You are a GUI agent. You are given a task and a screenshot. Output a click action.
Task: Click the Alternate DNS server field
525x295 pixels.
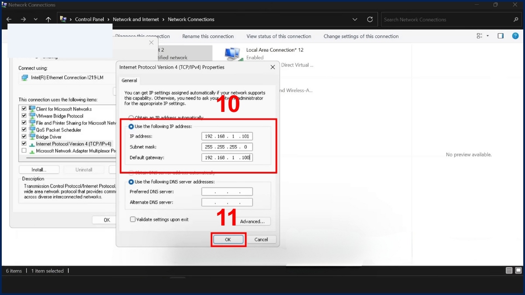227,202
